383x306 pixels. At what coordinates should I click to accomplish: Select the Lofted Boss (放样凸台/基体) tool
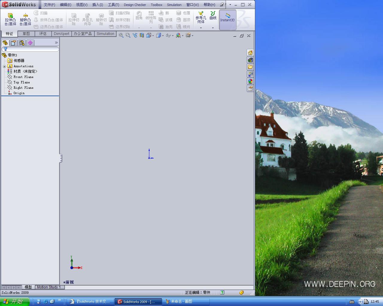coord(48,20)
